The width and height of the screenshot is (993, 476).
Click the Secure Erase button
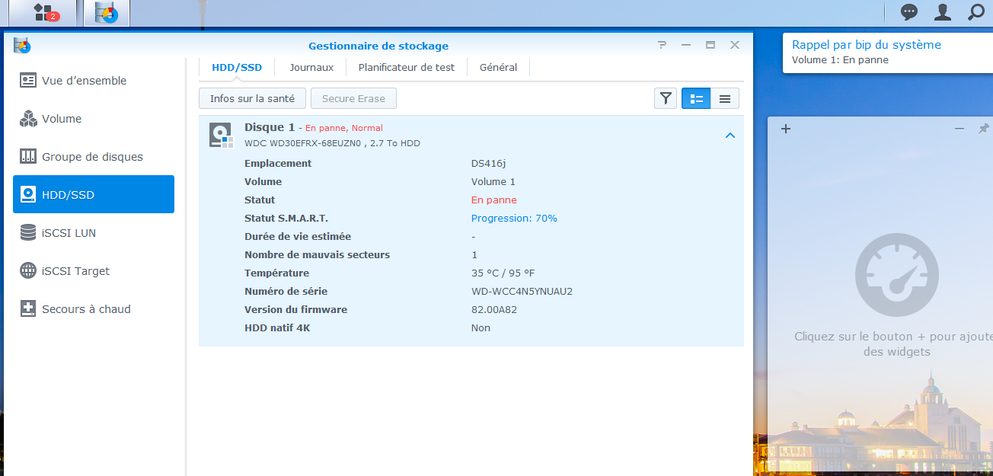coord(353,98)
